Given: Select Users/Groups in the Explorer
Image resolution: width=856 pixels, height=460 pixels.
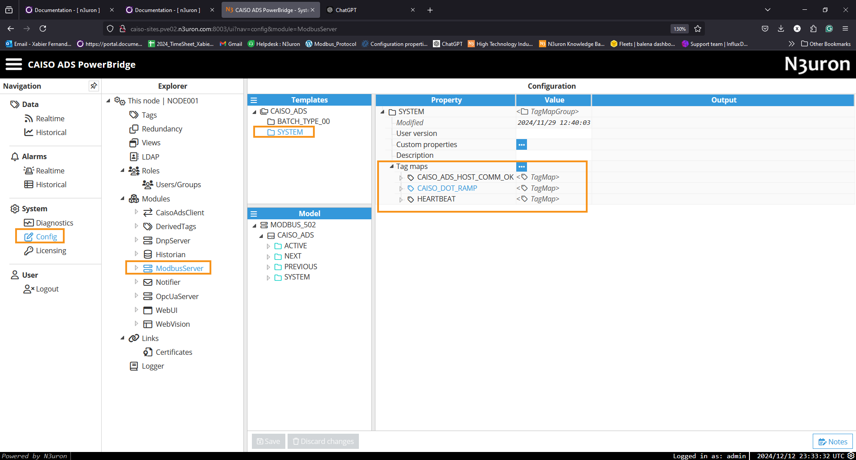Looking at the screenshot, I should pos(172,185).
